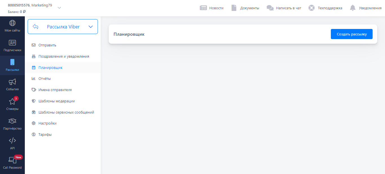This screenshot has height=174, width=385.
Task: Expand Рассылка Viber dropdown chevron
Action: (x=91, y=27)
